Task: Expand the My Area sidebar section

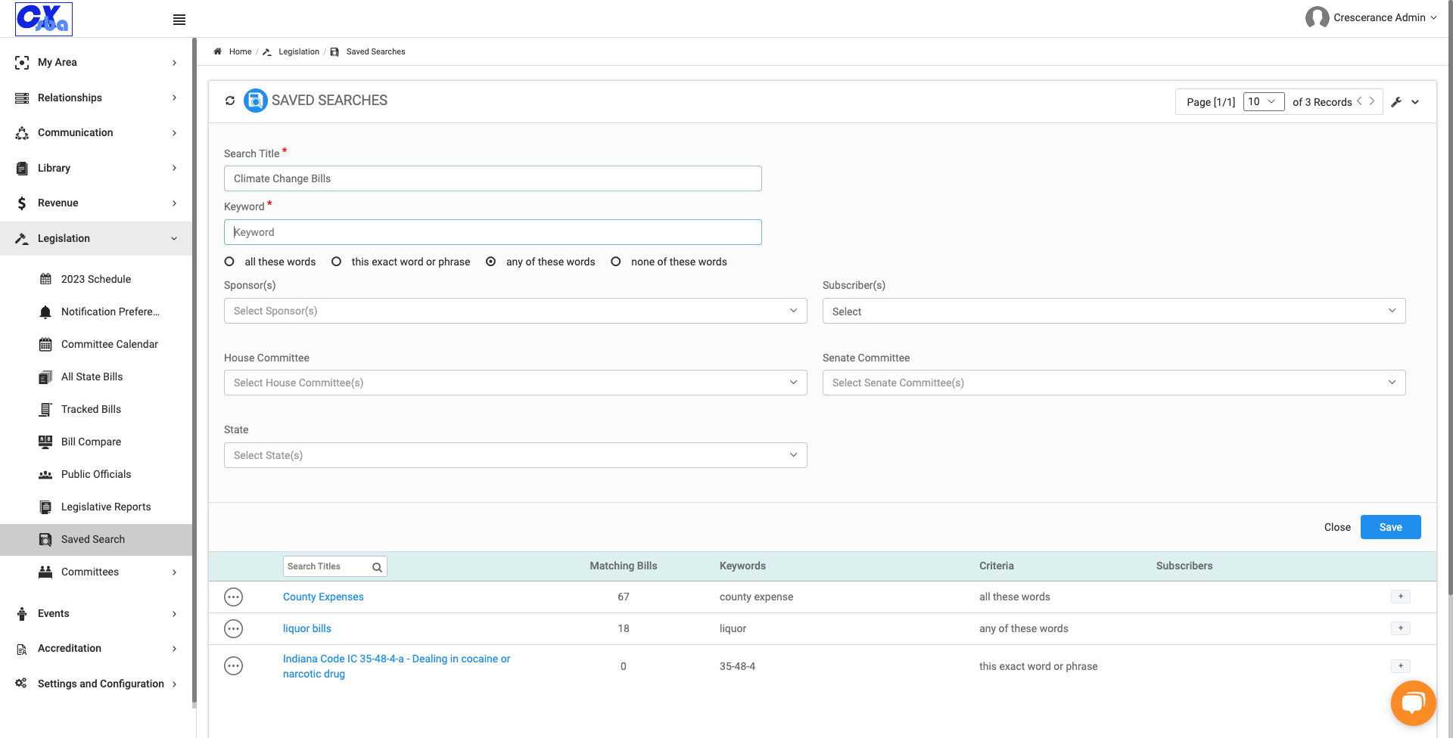Action: [x=96, y=62]
